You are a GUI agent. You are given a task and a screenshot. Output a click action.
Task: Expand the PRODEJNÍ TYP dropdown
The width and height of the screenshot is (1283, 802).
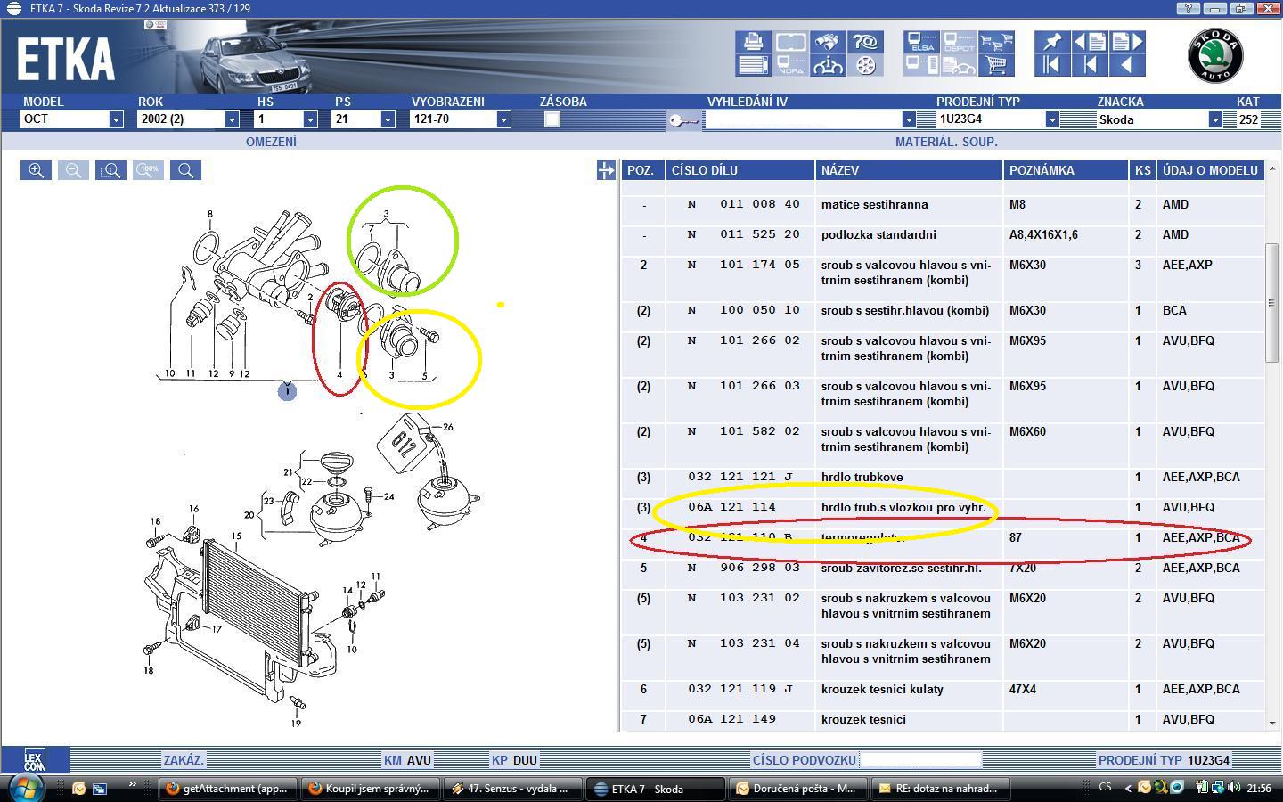point(1051,119)
